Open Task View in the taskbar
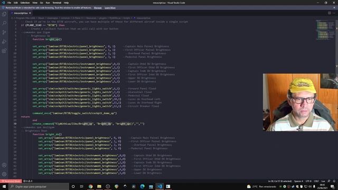338x190 pixels. click(x=82, y=186)
